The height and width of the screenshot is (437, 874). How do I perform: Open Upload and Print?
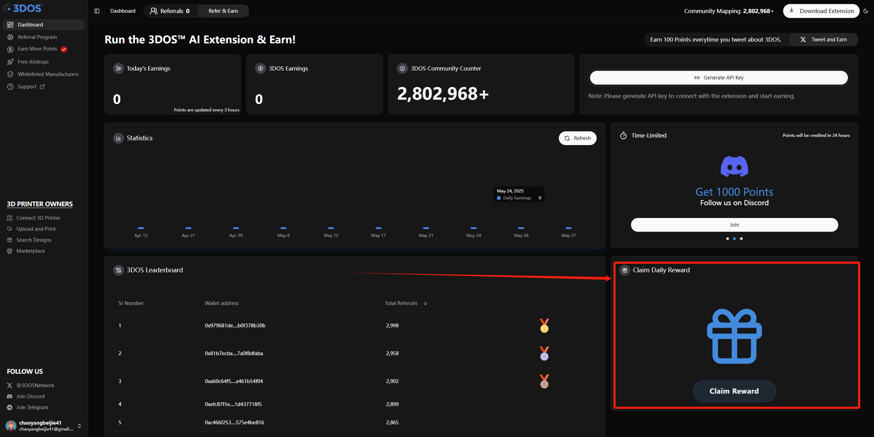[x=36, y=229]
